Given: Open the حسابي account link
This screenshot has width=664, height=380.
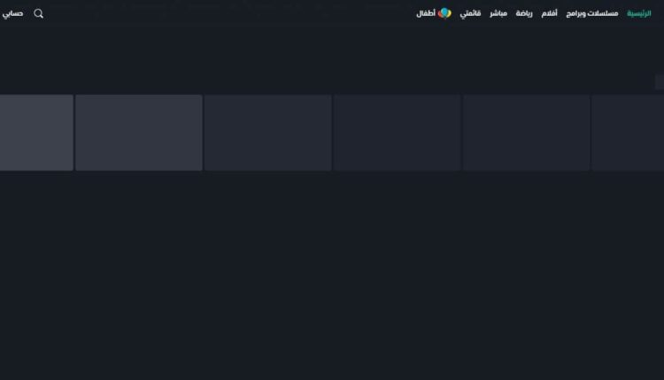Looking at the screenshot, I should 12,13.
